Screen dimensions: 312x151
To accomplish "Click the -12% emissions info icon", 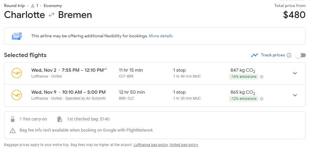I will pyautogui.click(x=262, y=99).
